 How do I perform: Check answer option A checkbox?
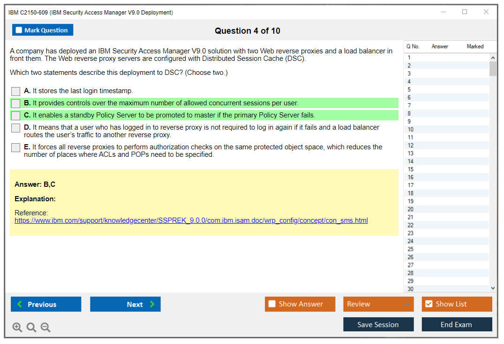pos(16,91)
